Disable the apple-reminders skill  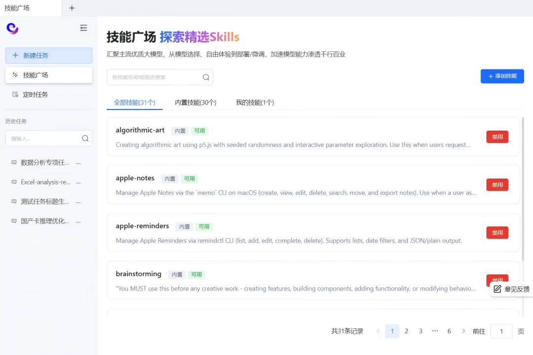point(497,232)
